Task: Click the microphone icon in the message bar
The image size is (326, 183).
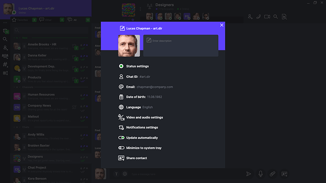Action: [x=260, y=174]
